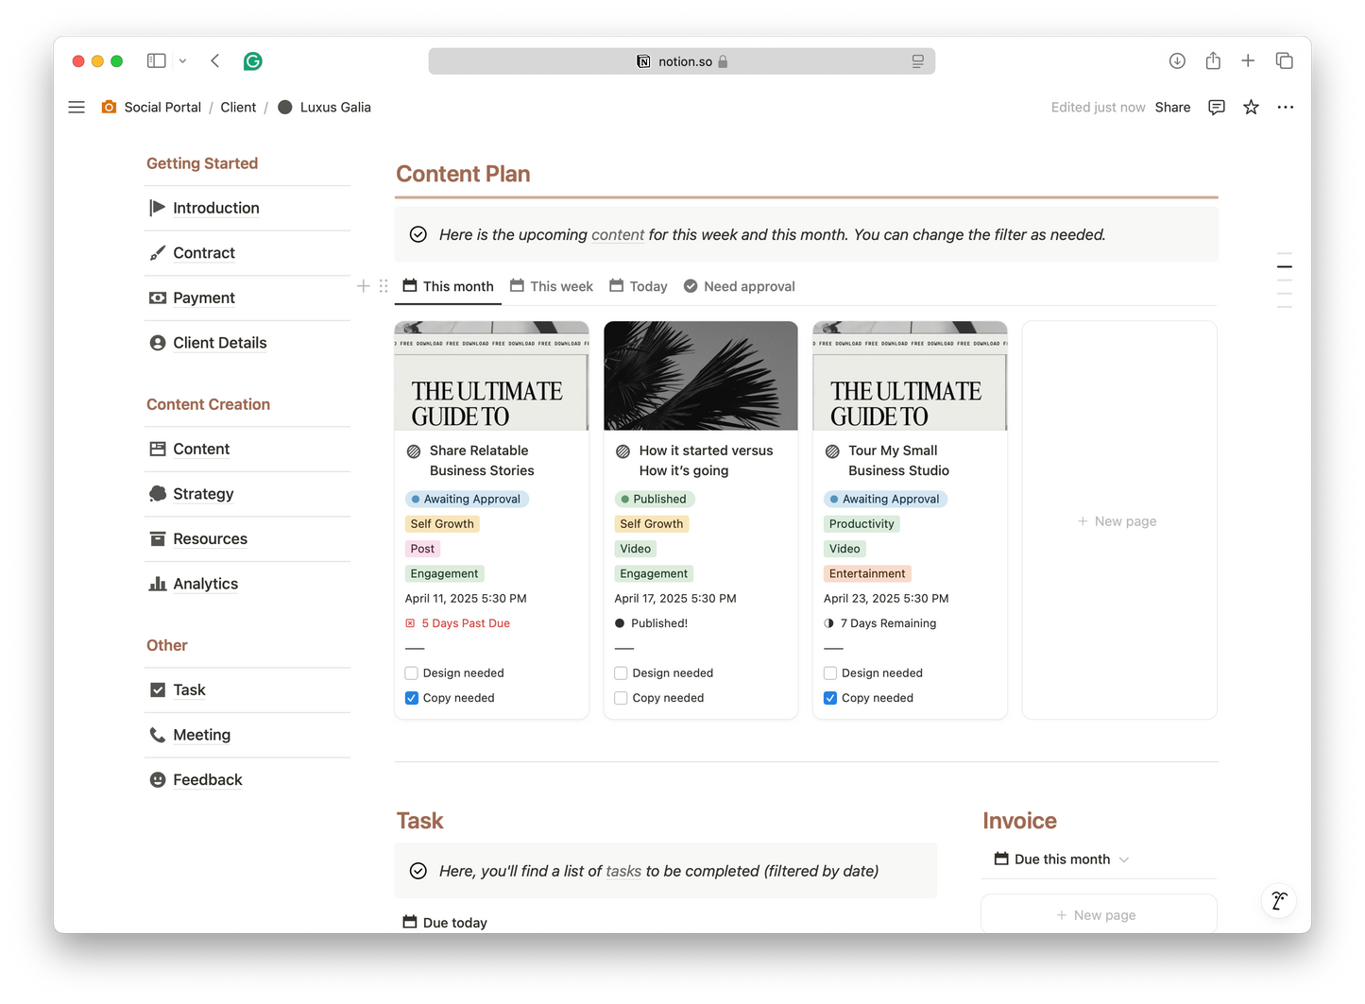
Task: Click the plus icon to add block
Action: (x=364, y=286)
